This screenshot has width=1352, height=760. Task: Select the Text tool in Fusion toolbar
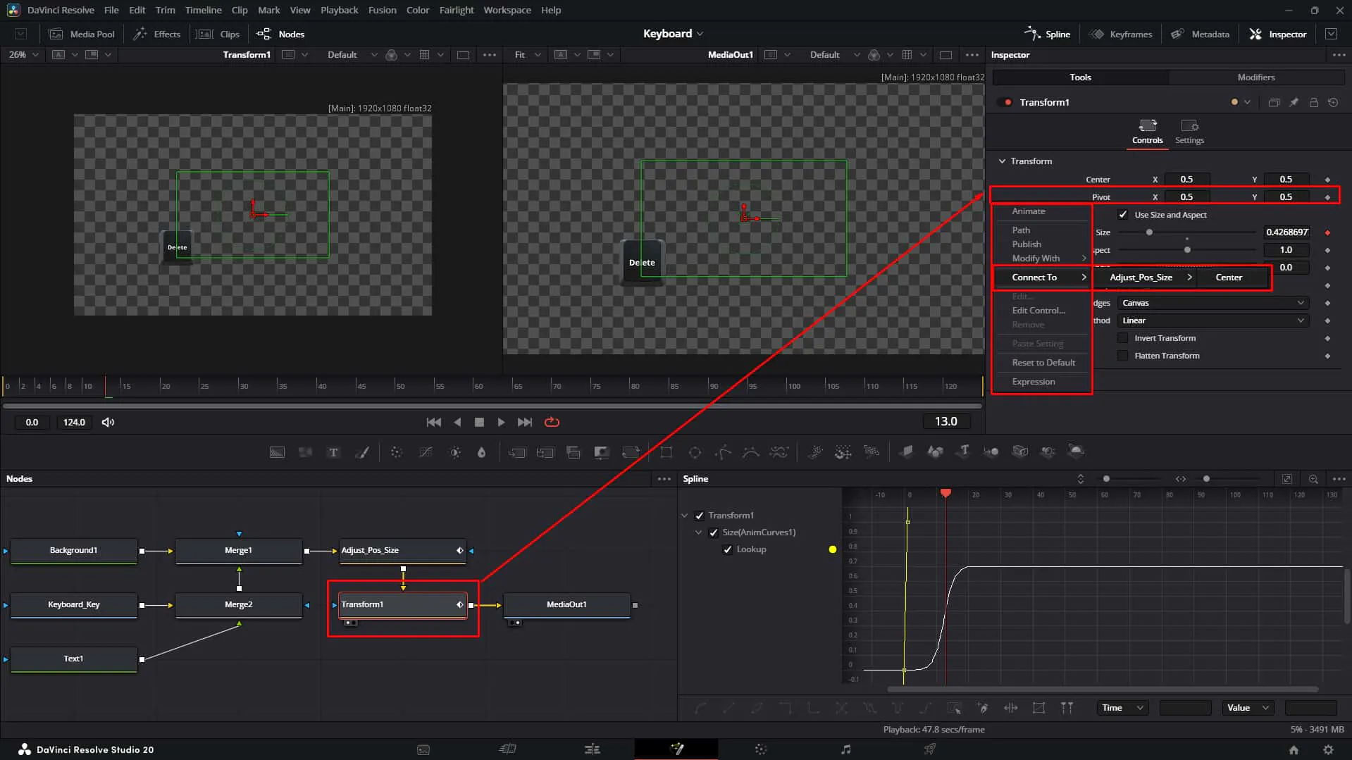(333, 452)
